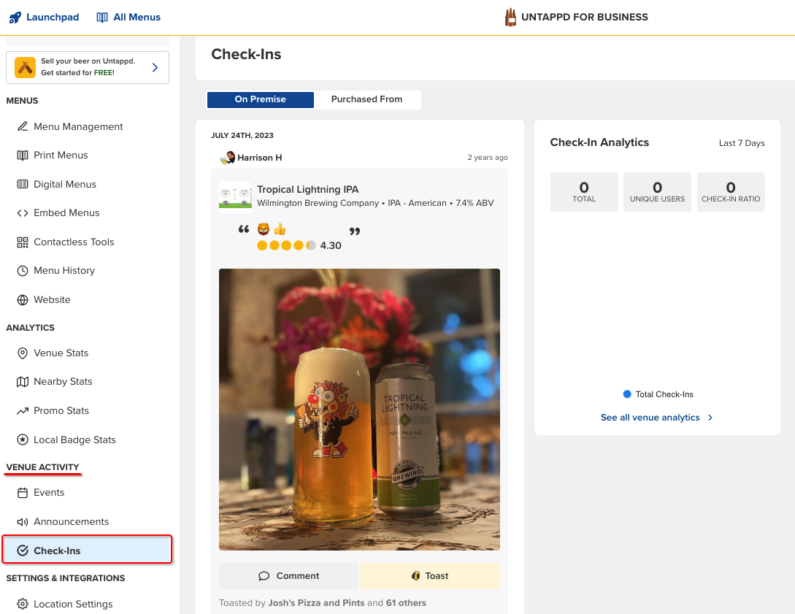Expand the Sell your beer banner arrow
This screenshot has width=795, height=614.
click(x=155, y=68)
